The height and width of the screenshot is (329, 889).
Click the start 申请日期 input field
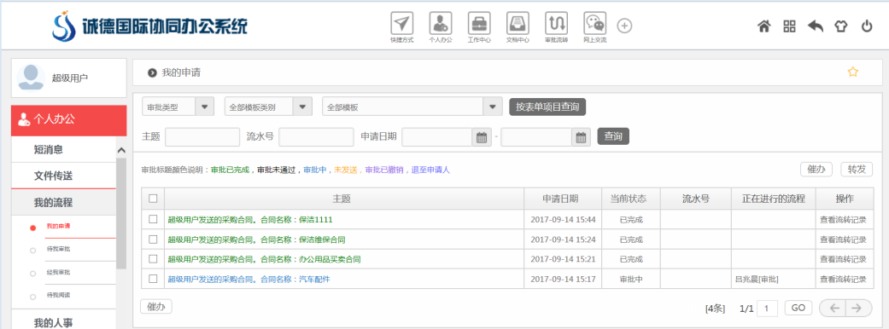tap(437, 137)
